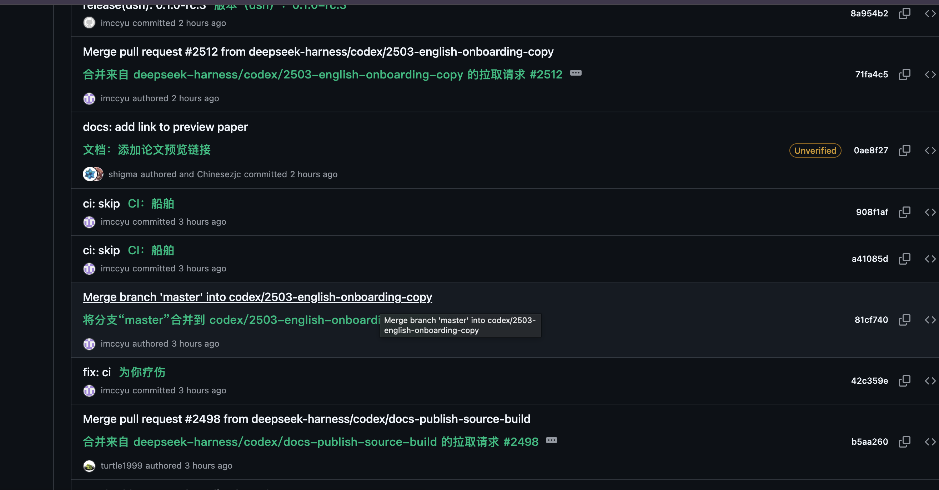This screenshot has height=490, width=939.
Task: Open shigma author profile link
Action: 123,174
